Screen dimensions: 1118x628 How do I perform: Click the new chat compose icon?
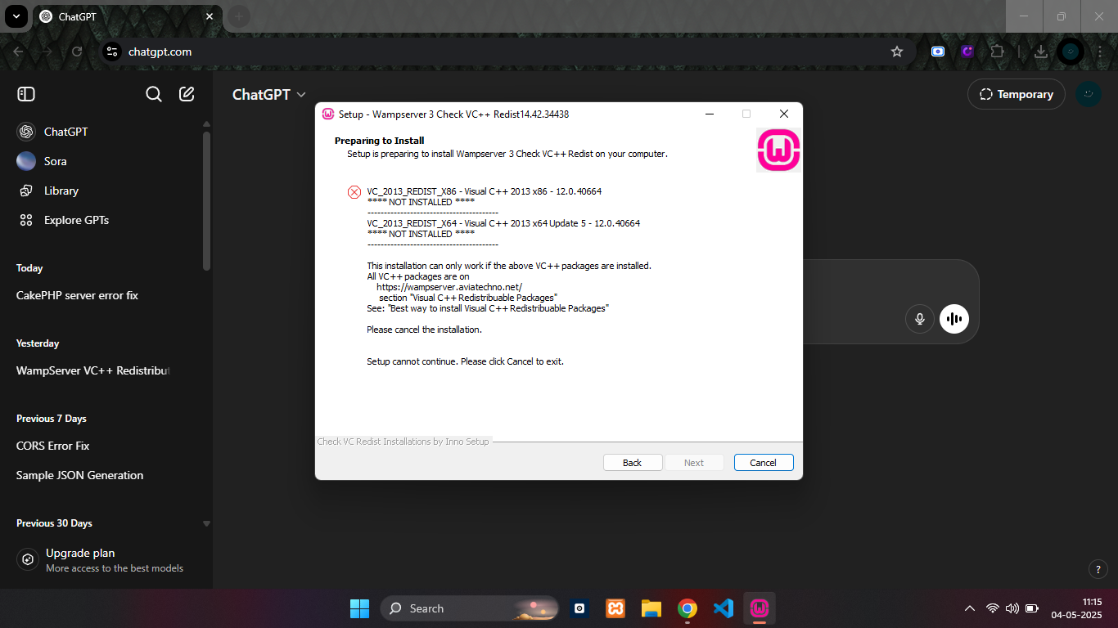(187, 94)
